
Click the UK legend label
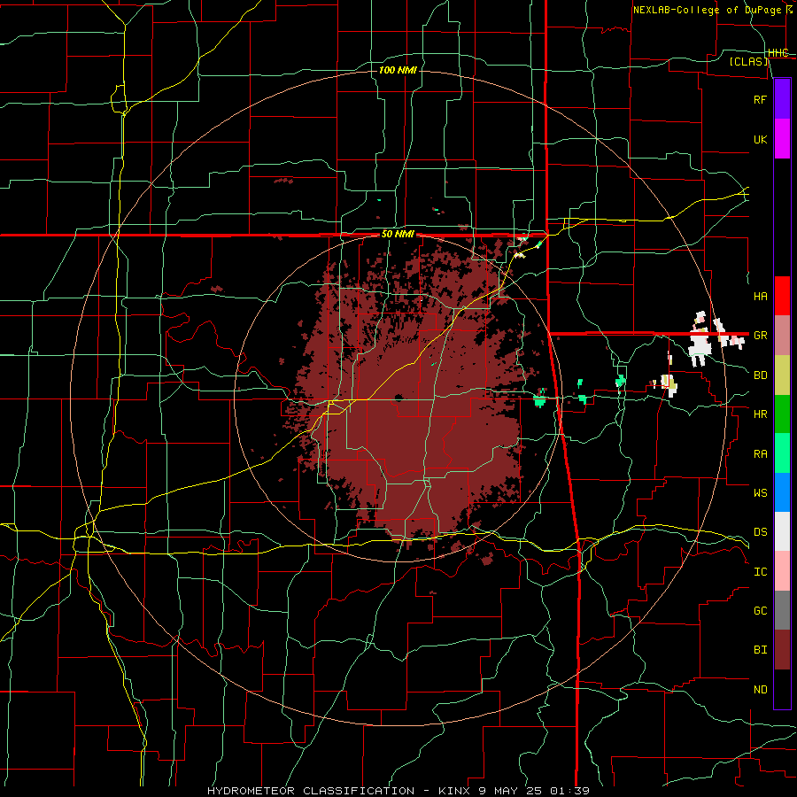point(761,139)
